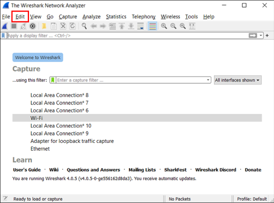This screenshot has width=274, height=203.
Task: Click the Welcome to Wireshark banner
Action: [38, 57]
